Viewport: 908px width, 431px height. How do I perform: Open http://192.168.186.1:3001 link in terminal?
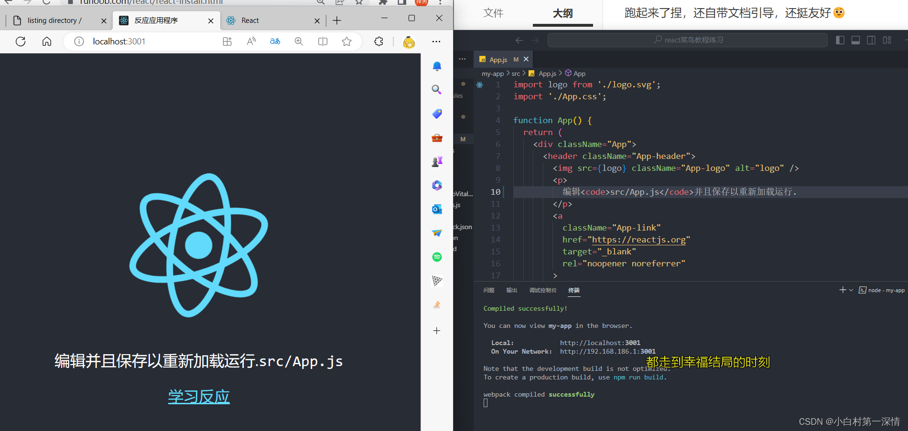click(x=608, y=351)
